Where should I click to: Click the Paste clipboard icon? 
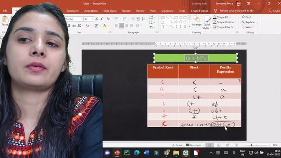click(x=5, y=19)
